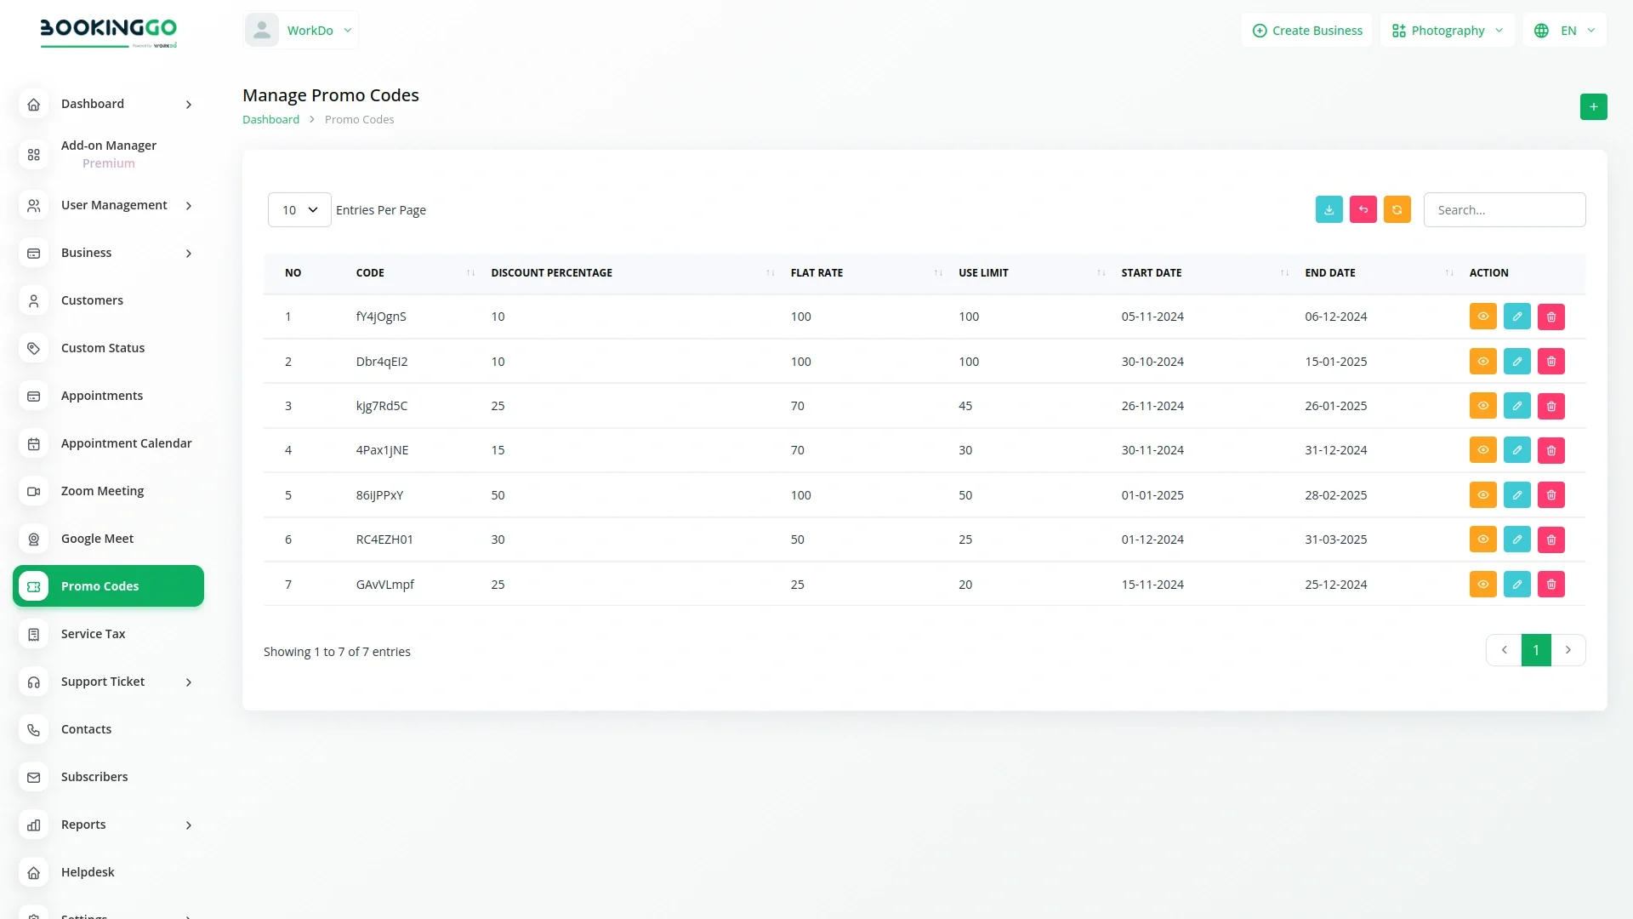Open the entries per page dropdown
The width and height of the screenshot is (1633, 919).
click(x=299, y=210)
